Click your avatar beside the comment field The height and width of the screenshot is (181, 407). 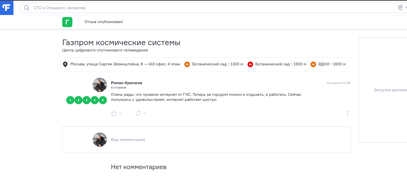pos(100,140)
